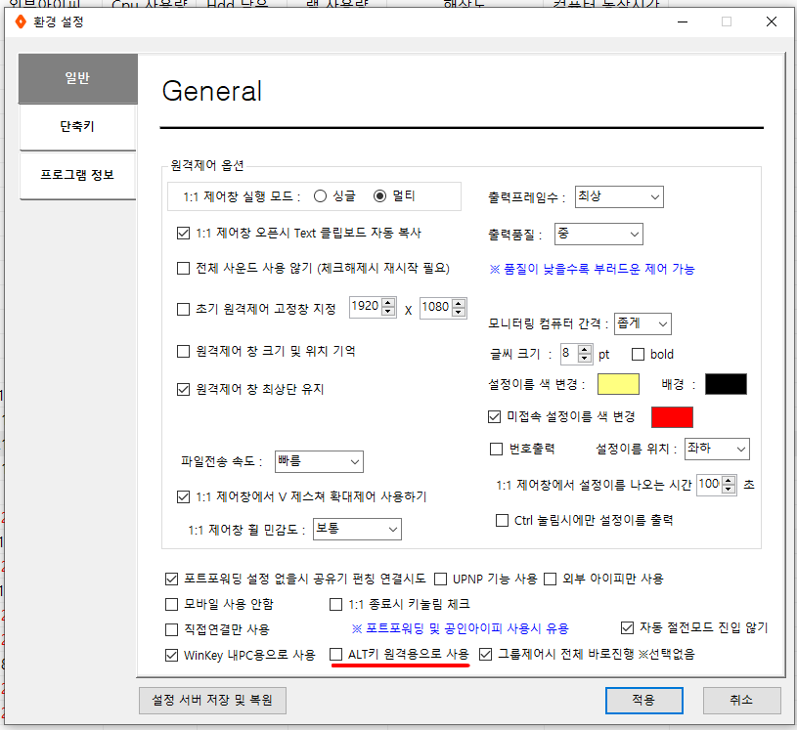The width and height of the screenshot is (797, 730).
Task: Uncheck 원격제어 창 최상단 유지
Action: tap(183, 389)
